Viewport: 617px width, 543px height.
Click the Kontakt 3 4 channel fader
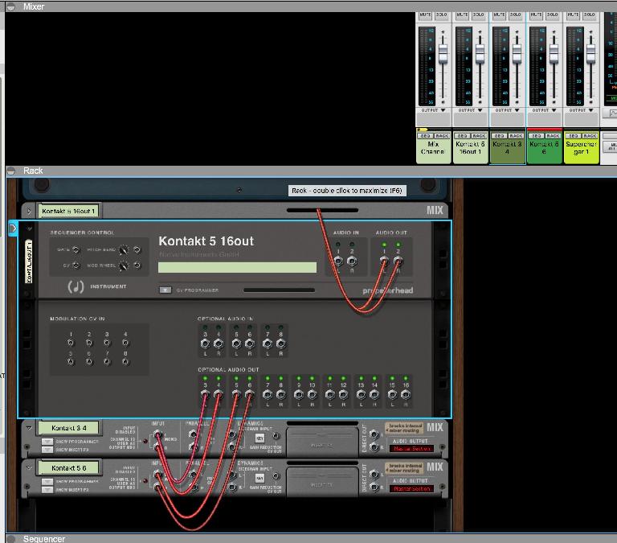[x=517, y=54]
